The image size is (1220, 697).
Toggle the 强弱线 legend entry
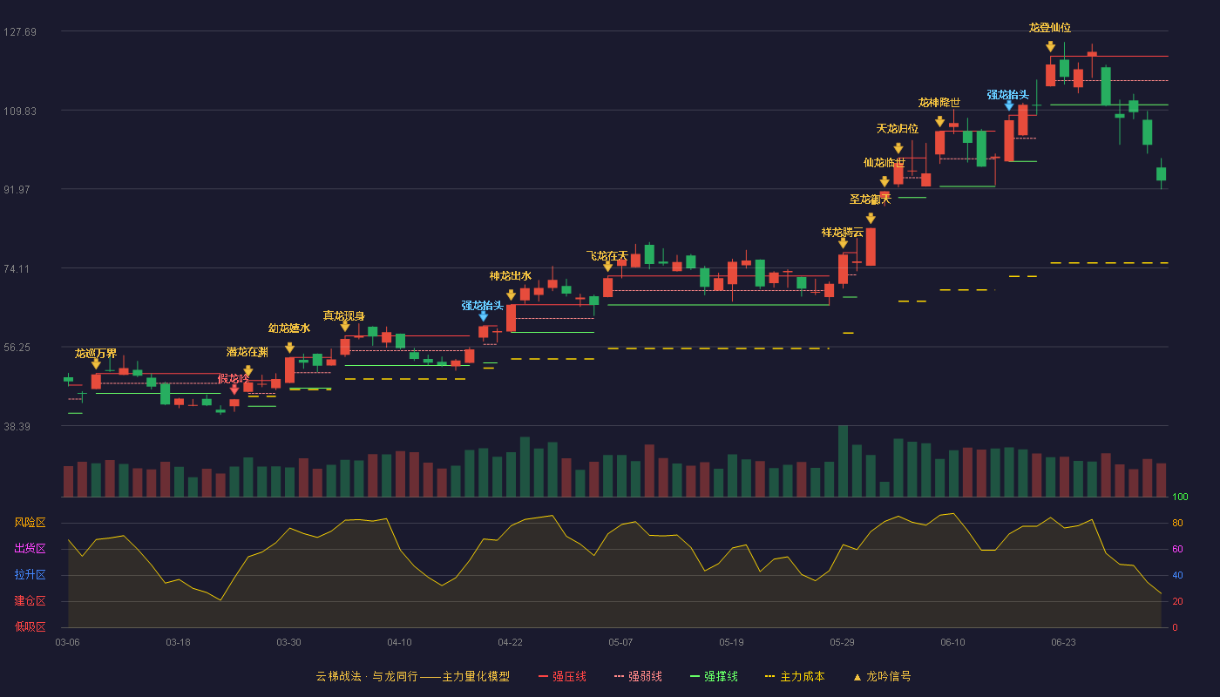(638, 676)
